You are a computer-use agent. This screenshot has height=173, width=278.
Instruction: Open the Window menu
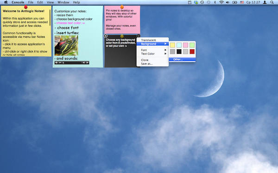(63, 2)
